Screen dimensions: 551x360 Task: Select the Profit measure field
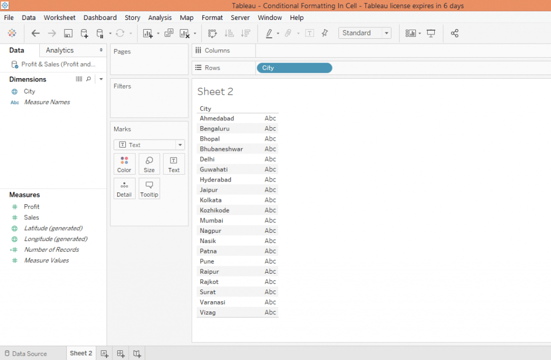[32, 206]
